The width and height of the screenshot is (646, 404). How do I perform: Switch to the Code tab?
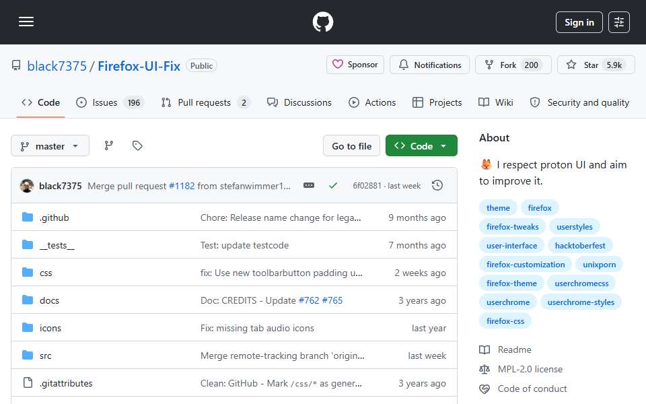point(40,102)
